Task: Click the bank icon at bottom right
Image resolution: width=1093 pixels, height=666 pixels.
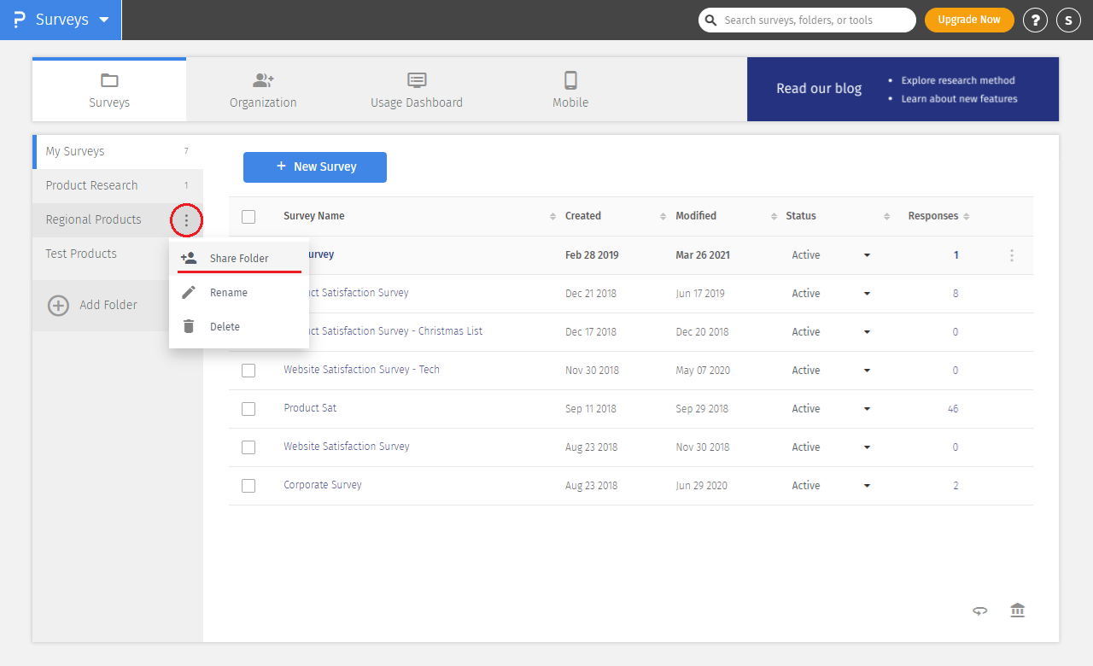Action: pos(1017,610)
